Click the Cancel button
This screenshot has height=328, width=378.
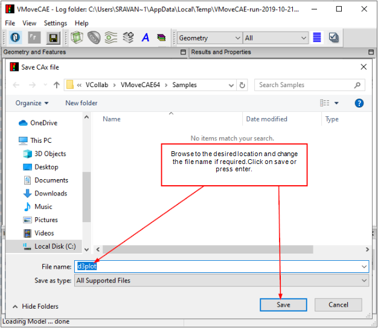[338, 305]
